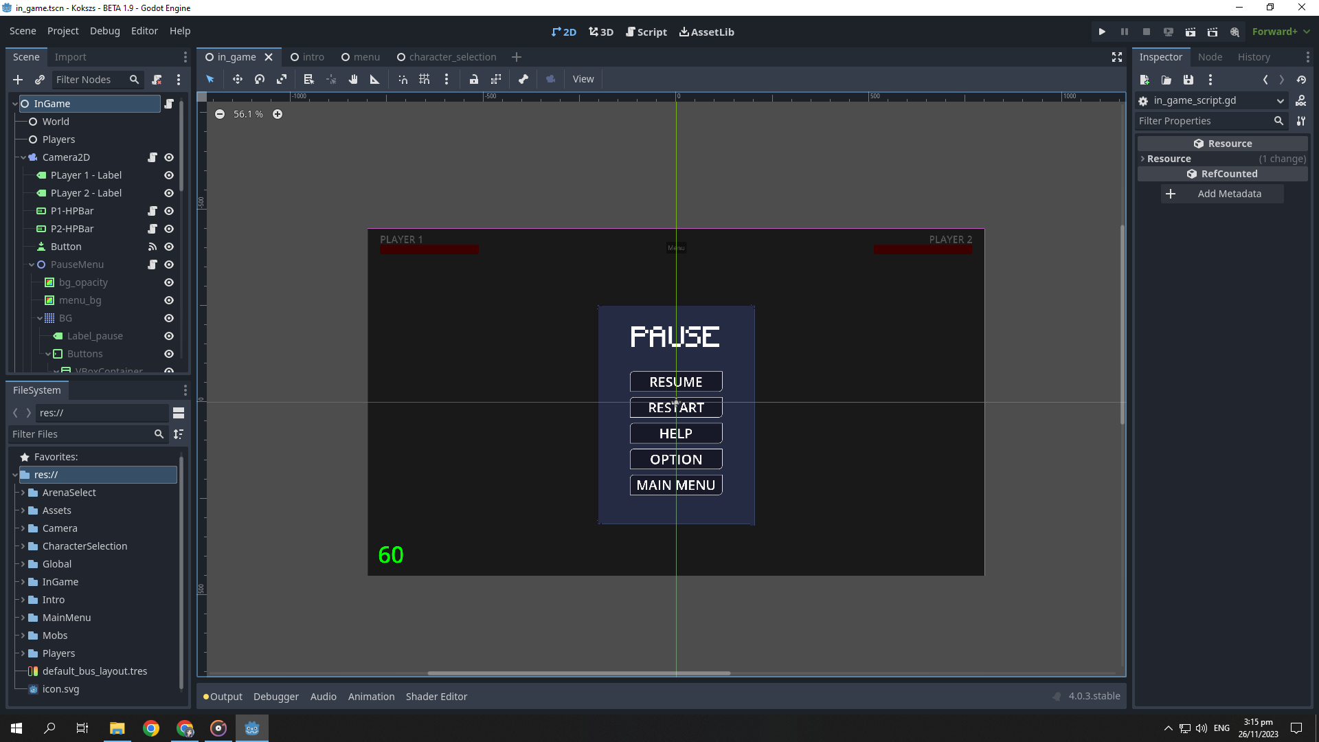This screenshot has width=1319, height=742.
Task: Activate the Scale Mode tool
Action: (x=282, y=79)
